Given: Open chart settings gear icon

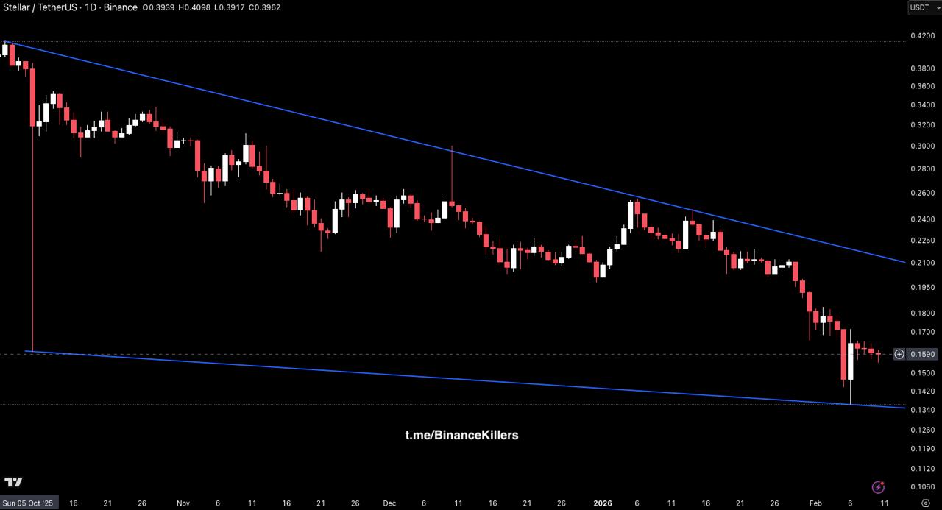Looking at the screenshot, I should pos(925,503).
